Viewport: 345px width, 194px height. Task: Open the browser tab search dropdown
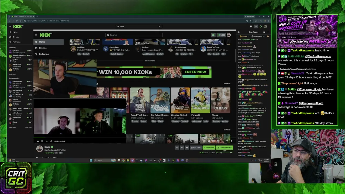click(x=9, y=16)
